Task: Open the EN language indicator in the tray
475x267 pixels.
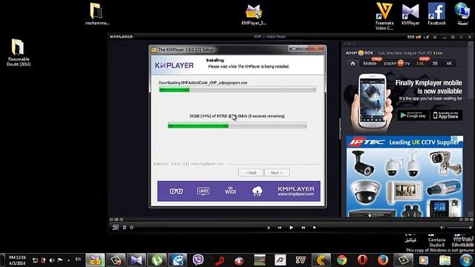Action: click(x=78, y=260)
